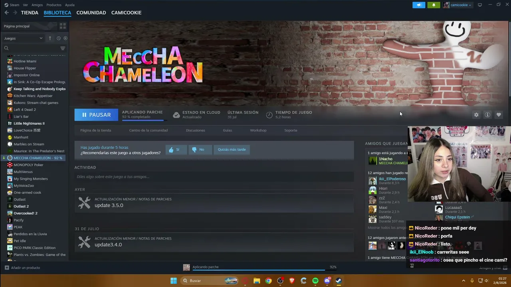The height and width of the screenshot is (287, 511).
Task: Open the update3.4.0 patch notes
Action: coord(214,242)
